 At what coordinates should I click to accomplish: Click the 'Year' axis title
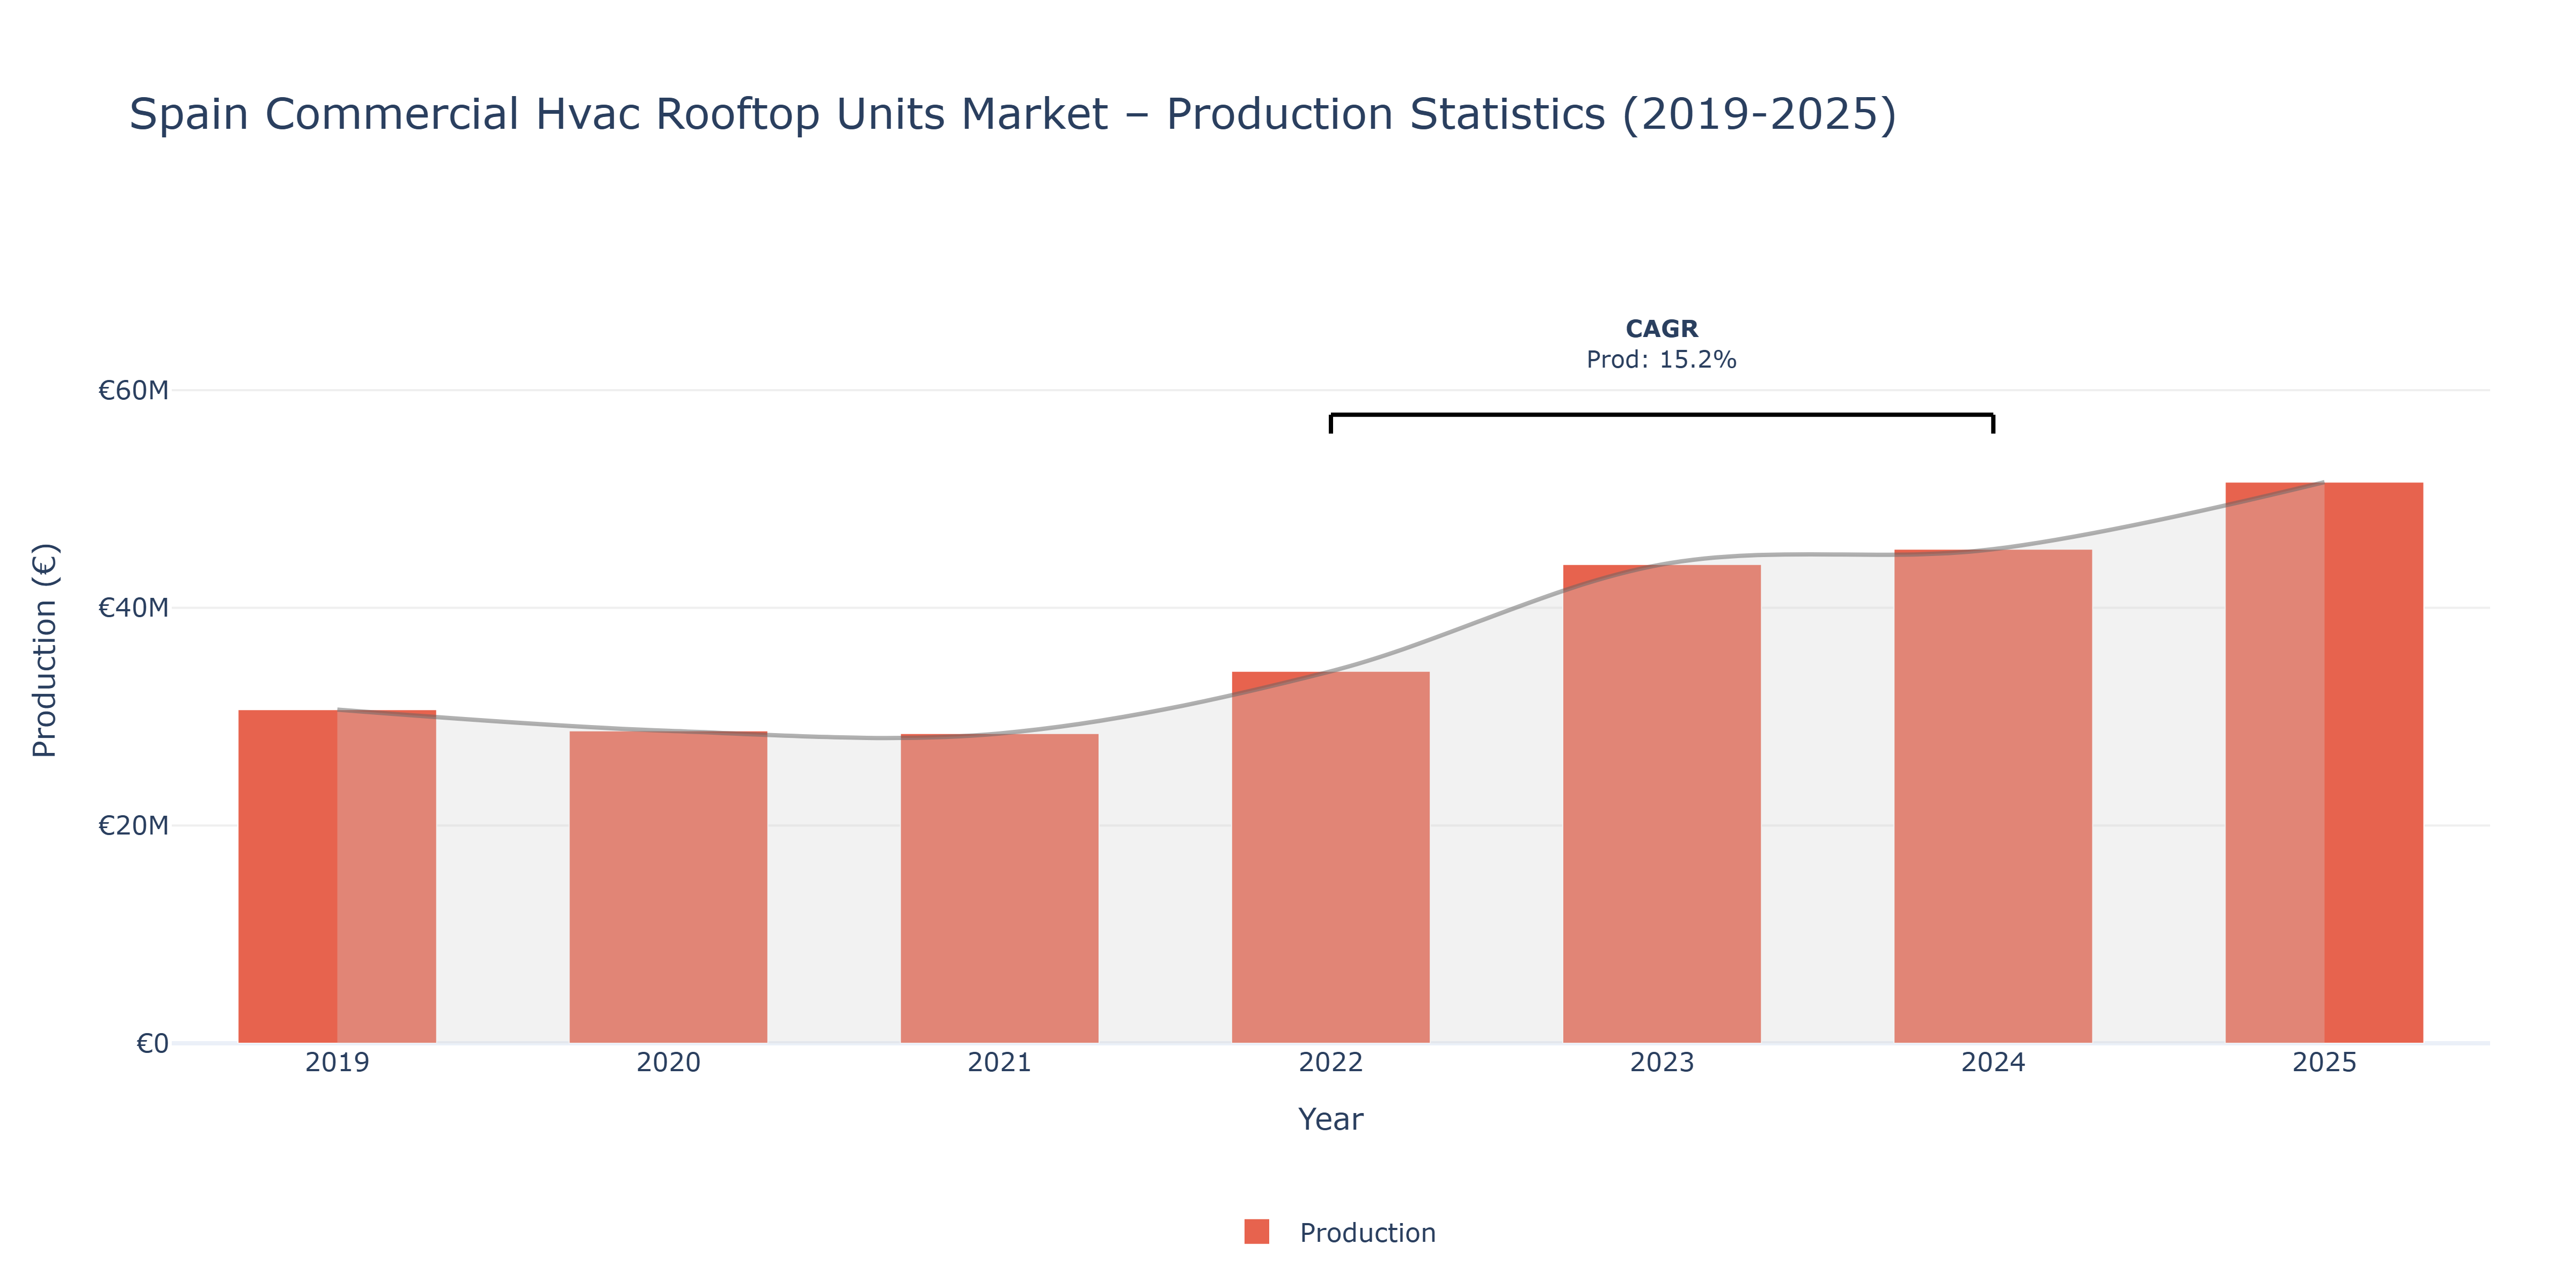point(1330,1119)
